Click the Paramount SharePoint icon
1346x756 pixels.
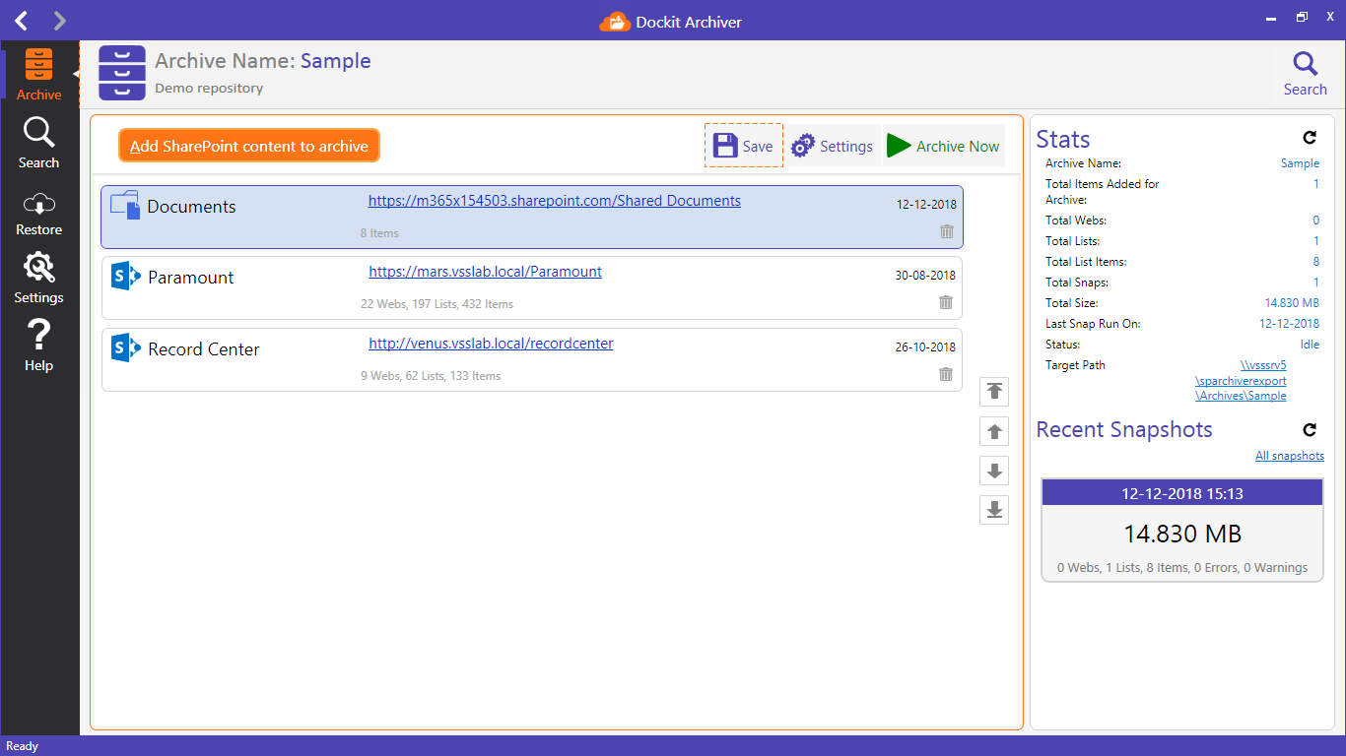[126, 276]
